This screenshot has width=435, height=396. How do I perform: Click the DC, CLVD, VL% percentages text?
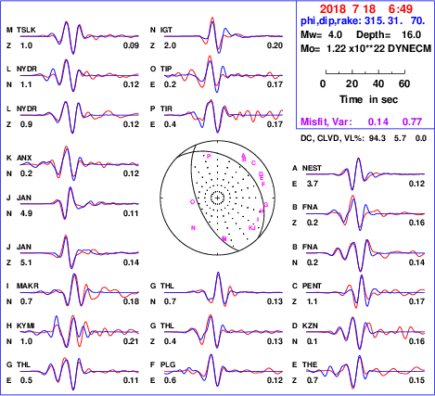coord(364,138)
